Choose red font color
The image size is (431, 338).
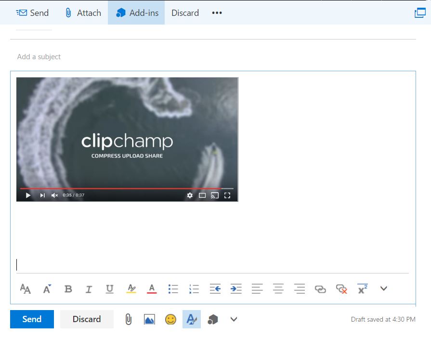tap(152, 289)
